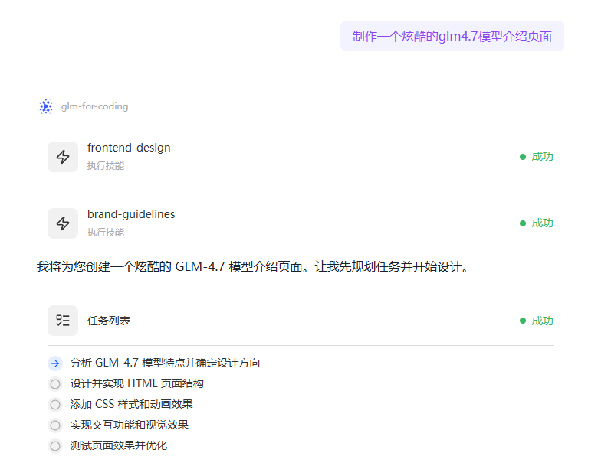
Task: Click the lightning icon beside brand-guidelines
Action: pos(63,223)
